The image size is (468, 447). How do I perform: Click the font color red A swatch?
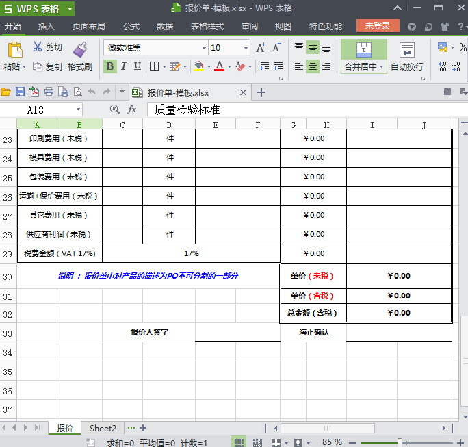coord(220,66)
